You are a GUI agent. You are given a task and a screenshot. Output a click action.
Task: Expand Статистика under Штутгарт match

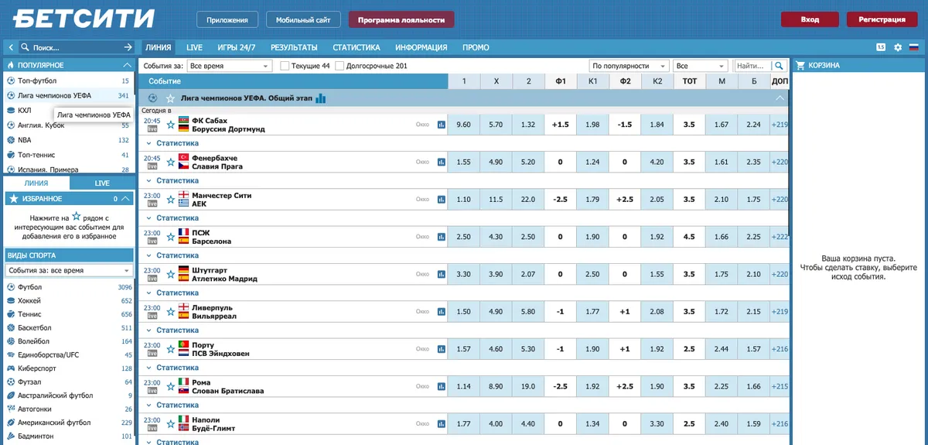coord(177,293)
